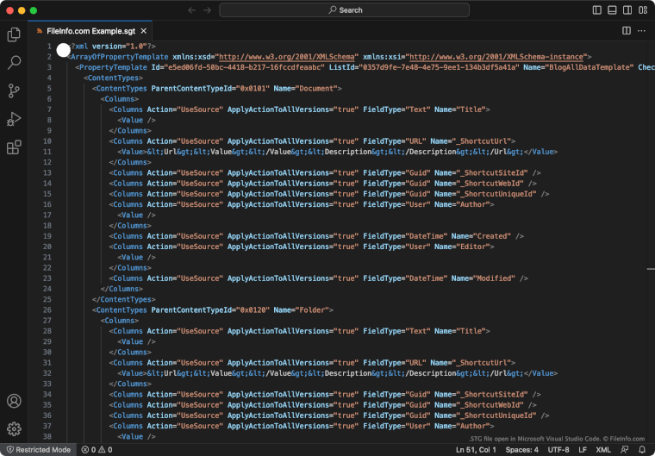Click the FieldType="URL" attribute on line 10
This screenshot has height=456, width=655.
tap(395, 141)
